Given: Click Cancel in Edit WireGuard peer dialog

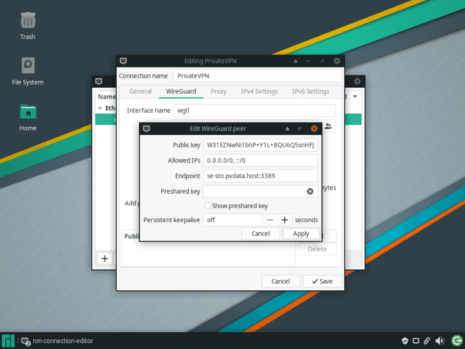Looking at the screenshot, I should pos(260,233).
